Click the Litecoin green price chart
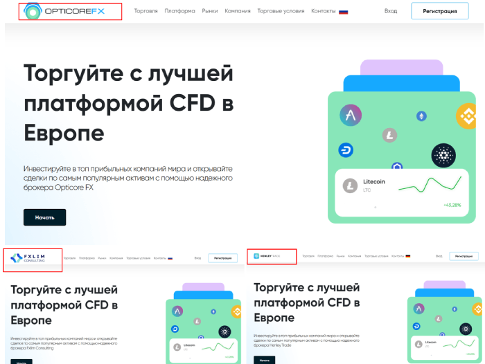Image resolution: width=485 pixels, height=364 pixels. 430,184
